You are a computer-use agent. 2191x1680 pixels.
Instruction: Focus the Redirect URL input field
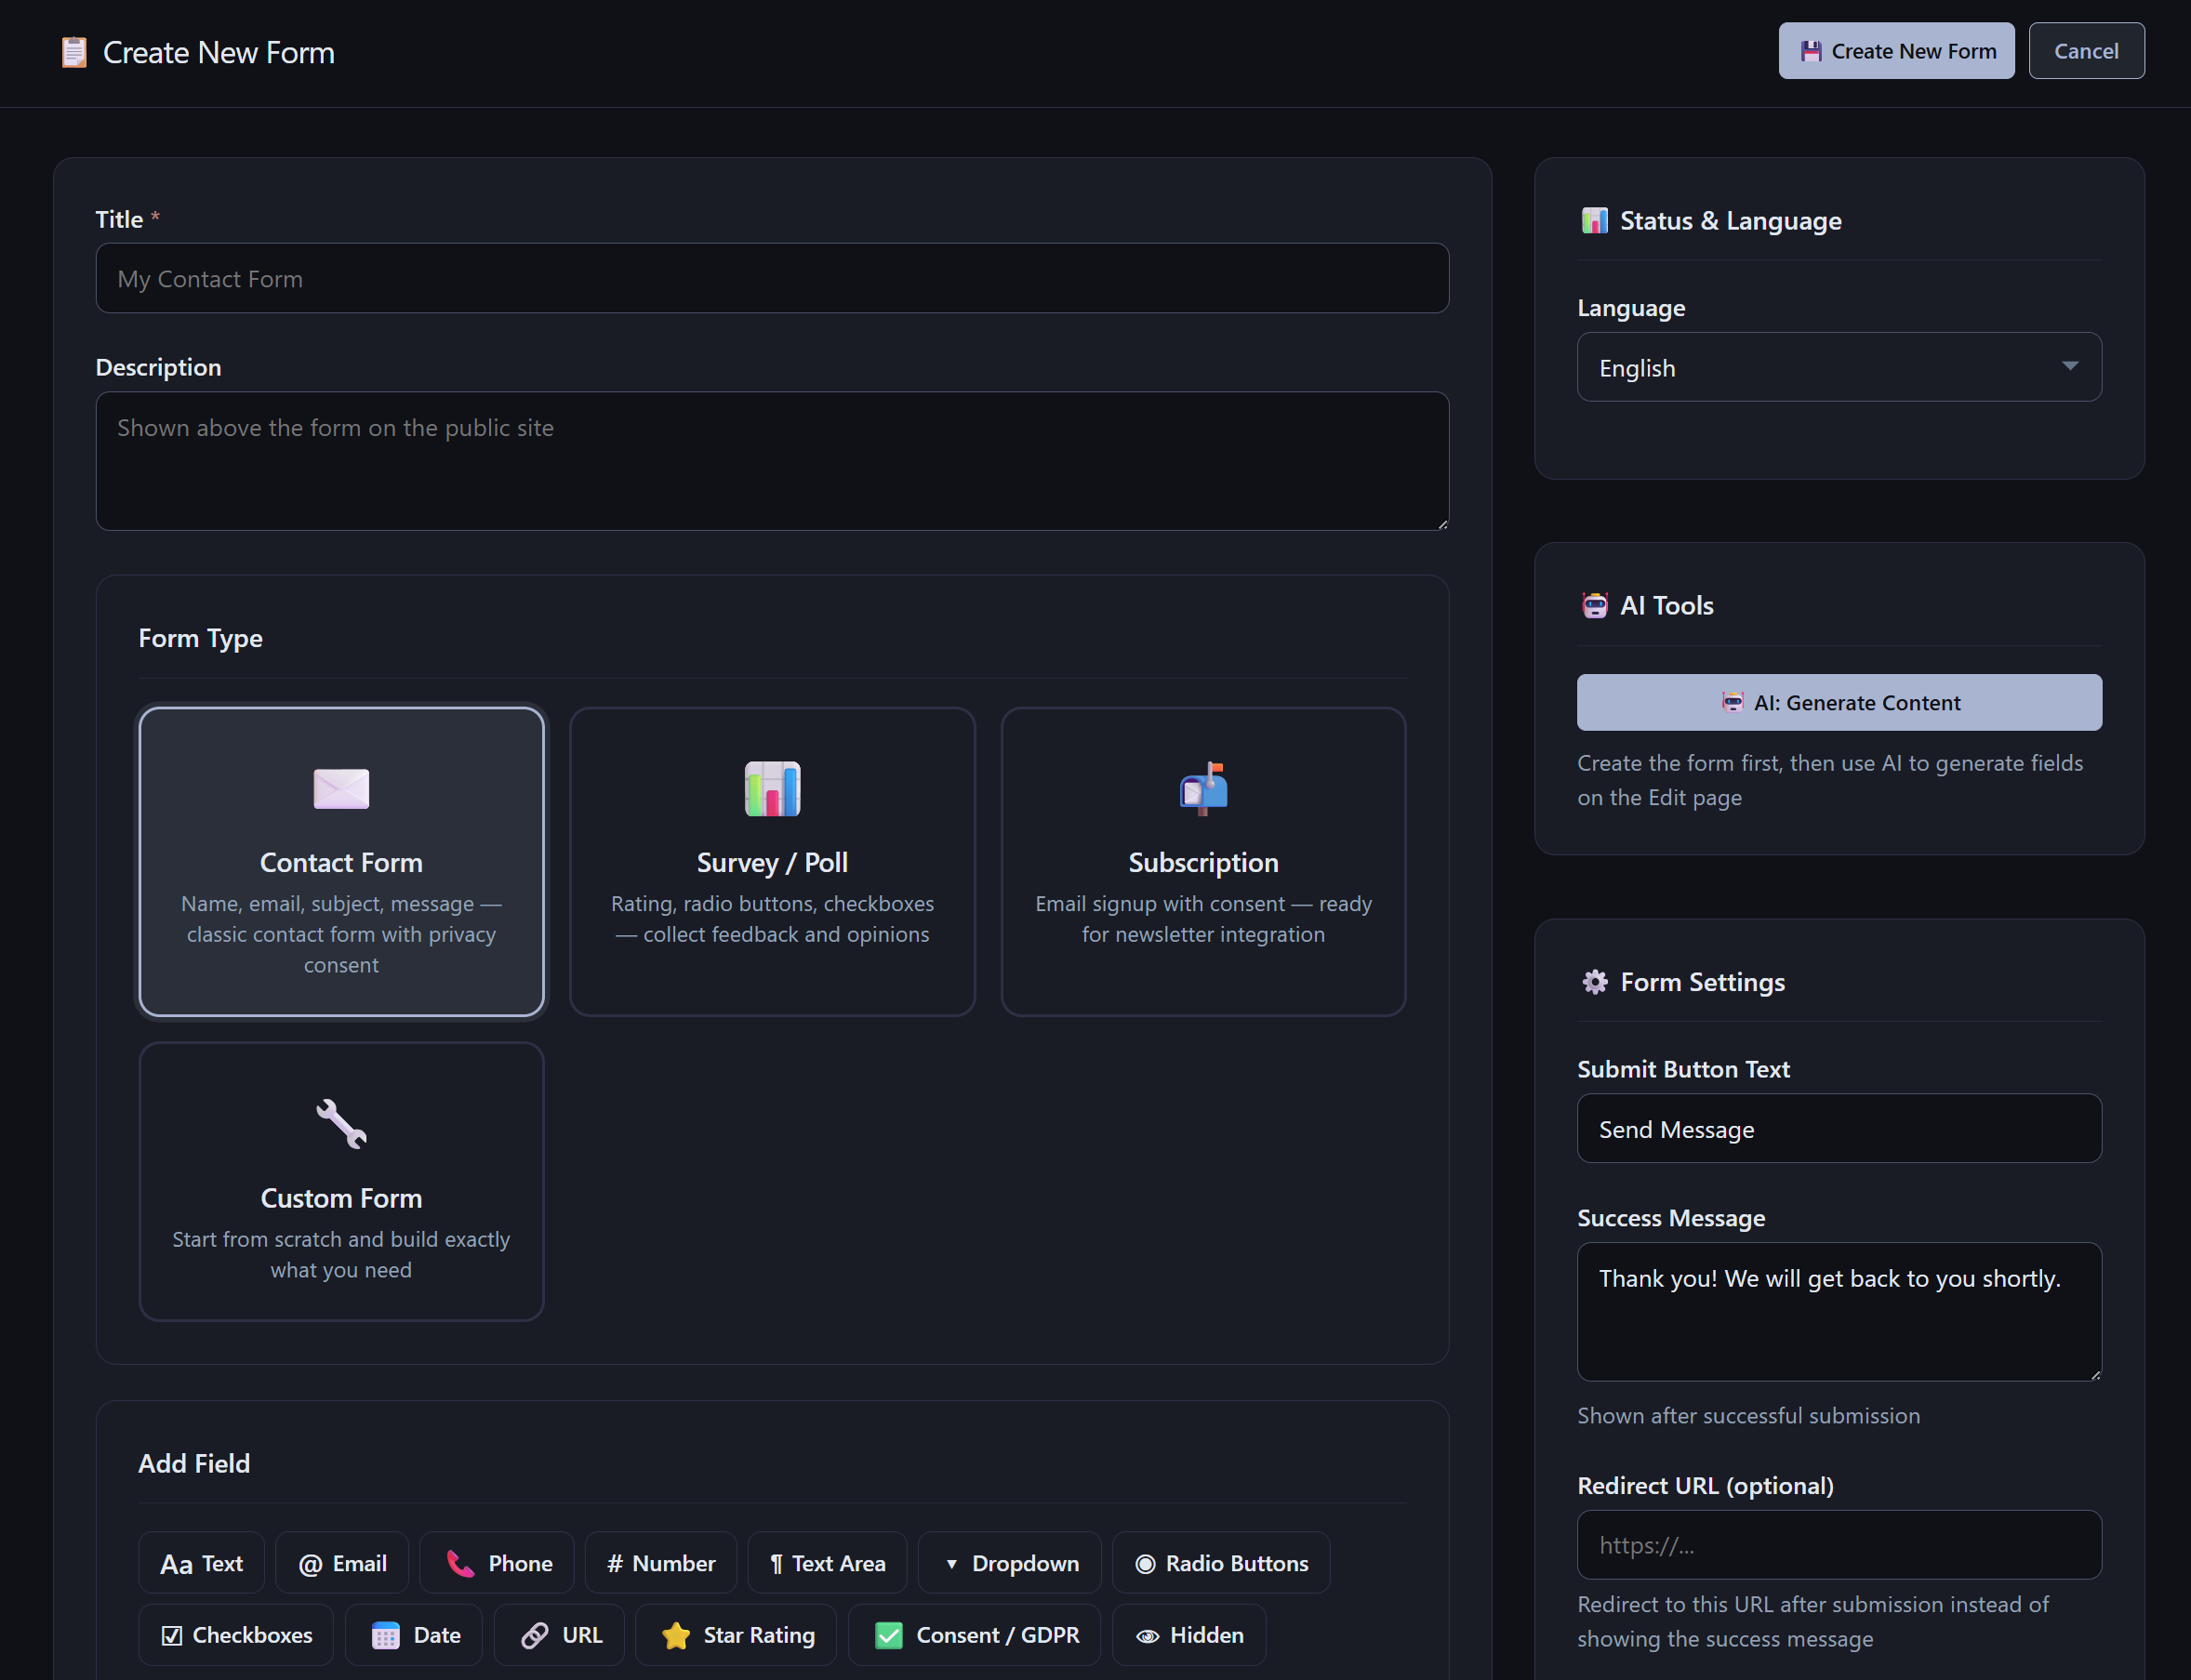point(1839,1545)
